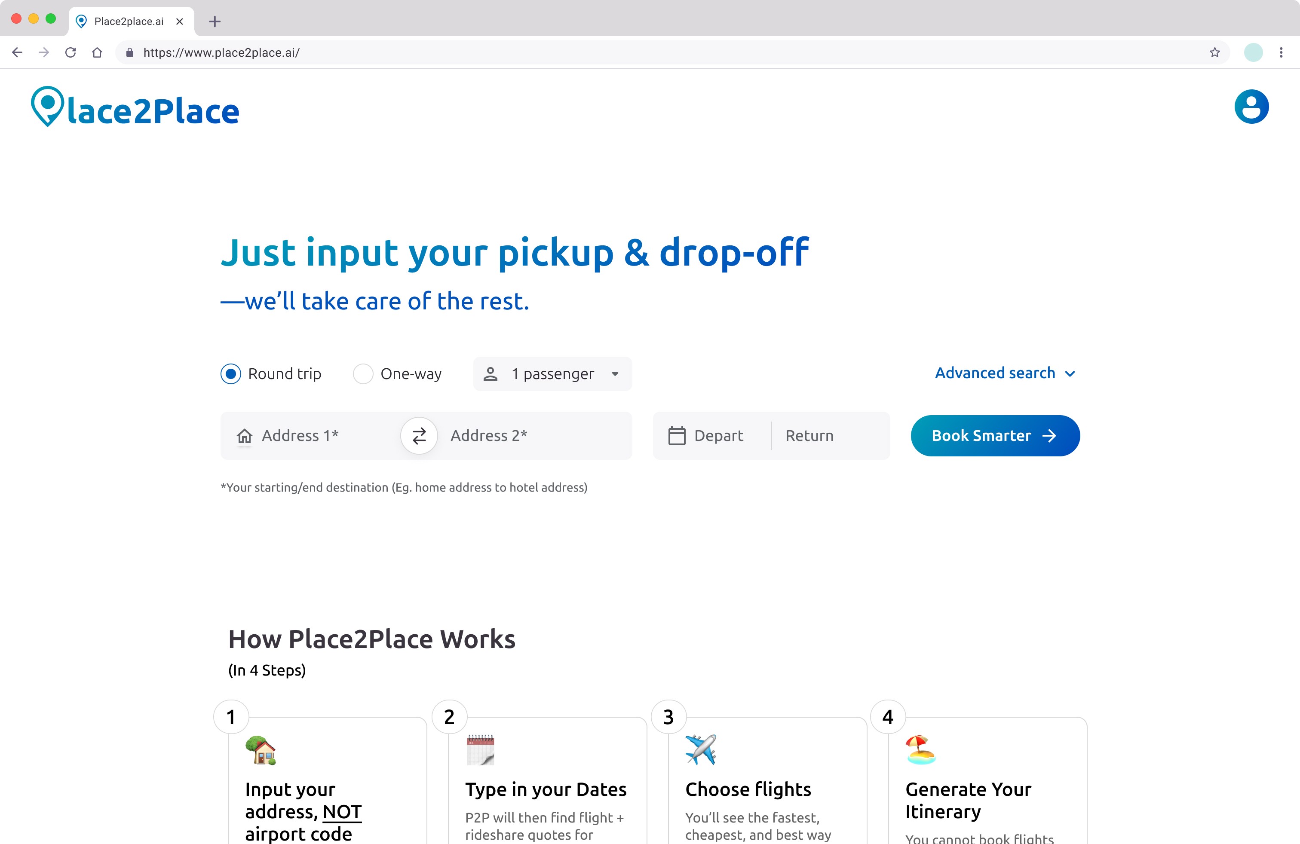Swap addresses with the exchange arrows icon
This screenshot has width=1300, height=844.
point(419,436)
